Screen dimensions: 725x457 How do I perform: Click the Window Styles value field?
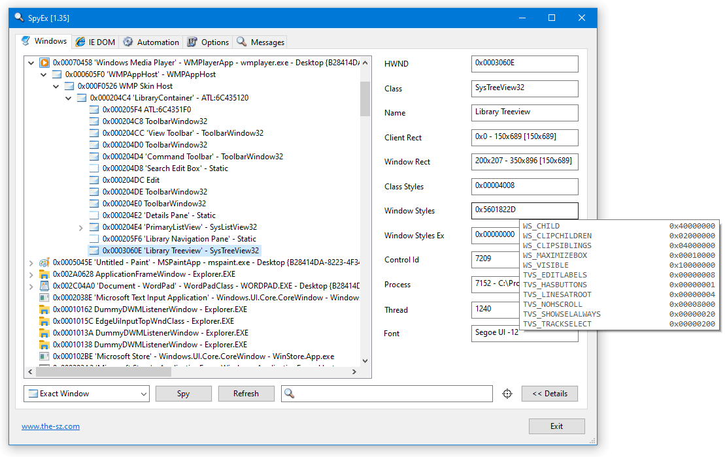[x=524, y=211]
